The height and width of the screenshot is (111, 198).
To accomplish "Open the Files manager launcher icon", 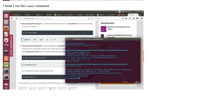I will click(x=6, y=23).
